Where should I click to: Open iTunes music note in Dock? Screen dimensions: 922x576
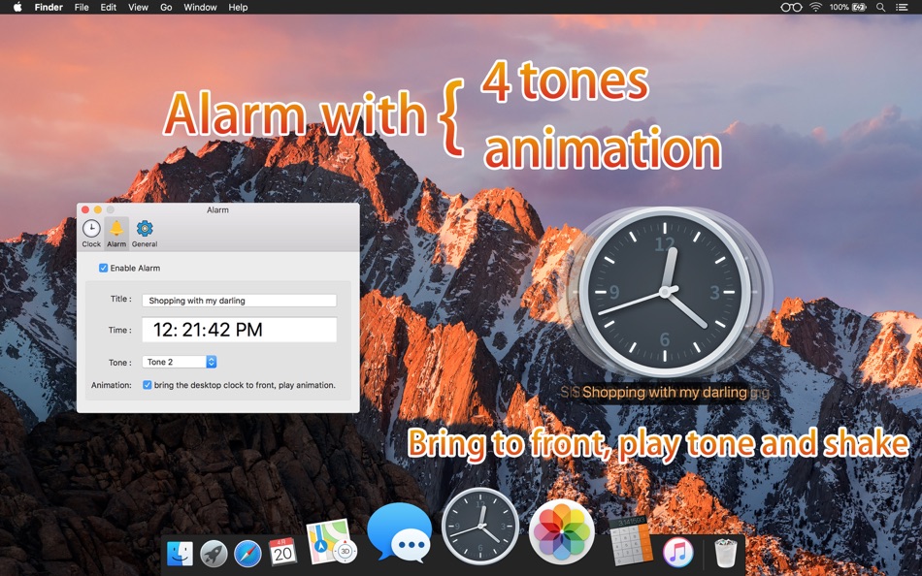tap(678, 553)
